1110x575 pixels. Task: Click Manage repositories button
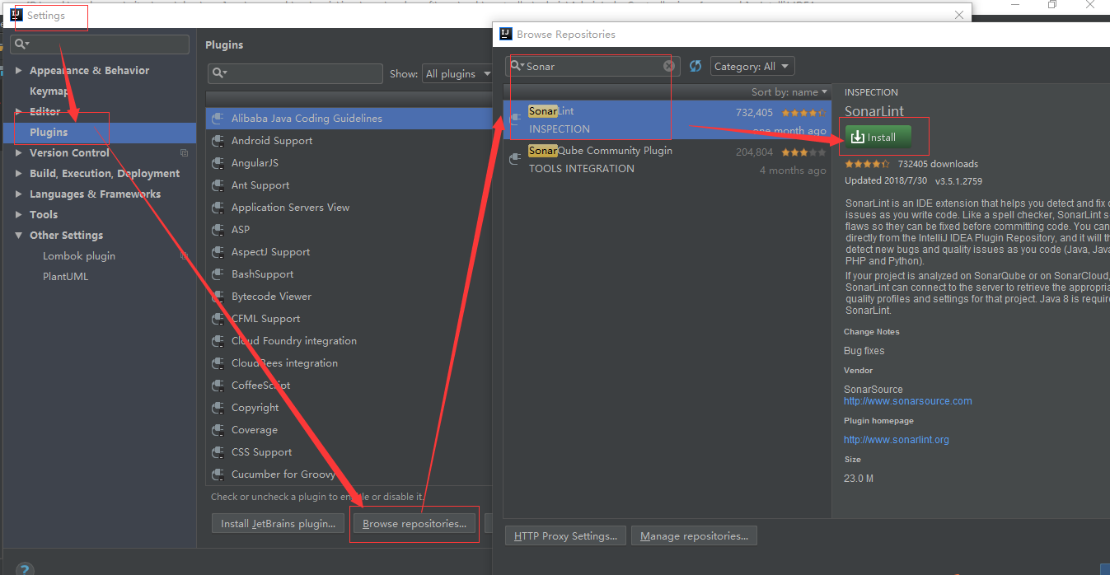tap(694, 535)
